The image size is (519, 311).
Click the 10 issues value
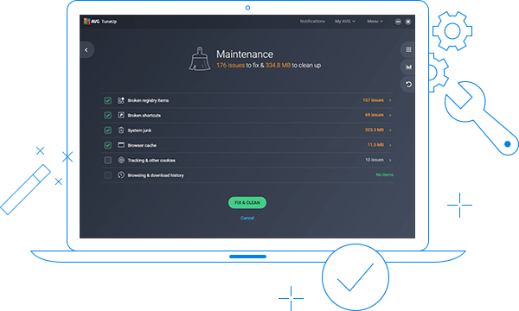click(x=375, y=160)
